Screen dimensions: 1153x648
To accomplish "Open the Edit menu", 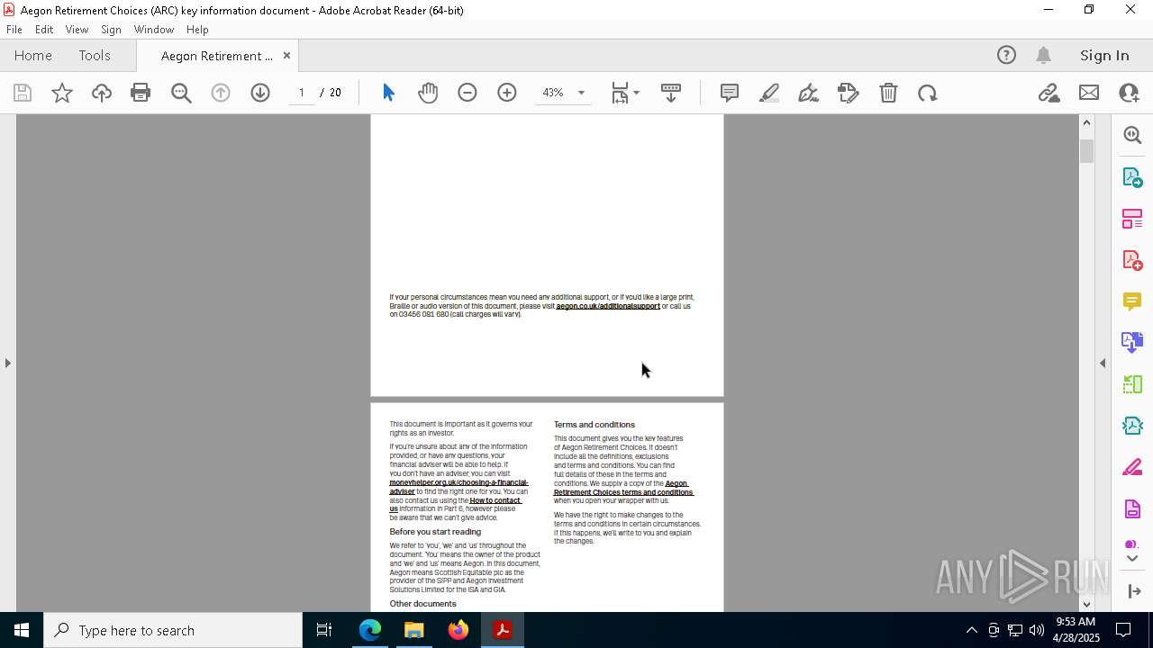I will point(44,29).
